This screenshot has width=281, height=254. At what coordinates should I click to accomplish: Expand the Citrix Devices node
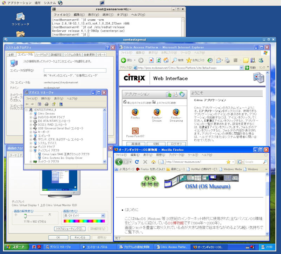[x=31, y=114]
